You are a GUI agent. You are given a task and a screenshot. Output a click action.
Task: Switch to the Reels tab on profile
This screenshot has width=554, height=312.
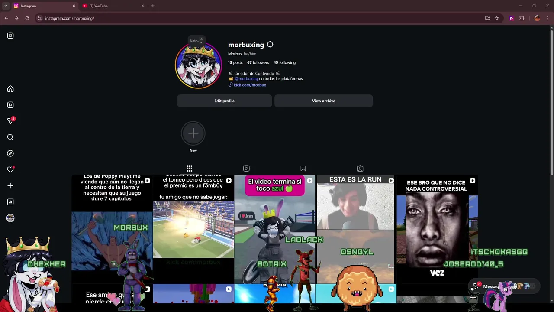click(x=246, y=168)
